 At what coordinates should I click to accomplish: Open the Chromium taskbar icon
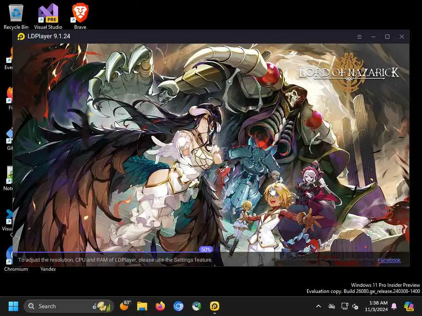pyautogui.click(x=178, y=306)
